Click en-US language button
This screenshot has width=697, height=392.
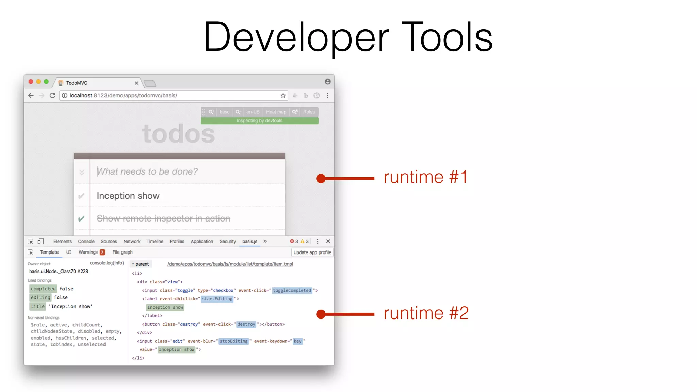click(x=253, y=112)
